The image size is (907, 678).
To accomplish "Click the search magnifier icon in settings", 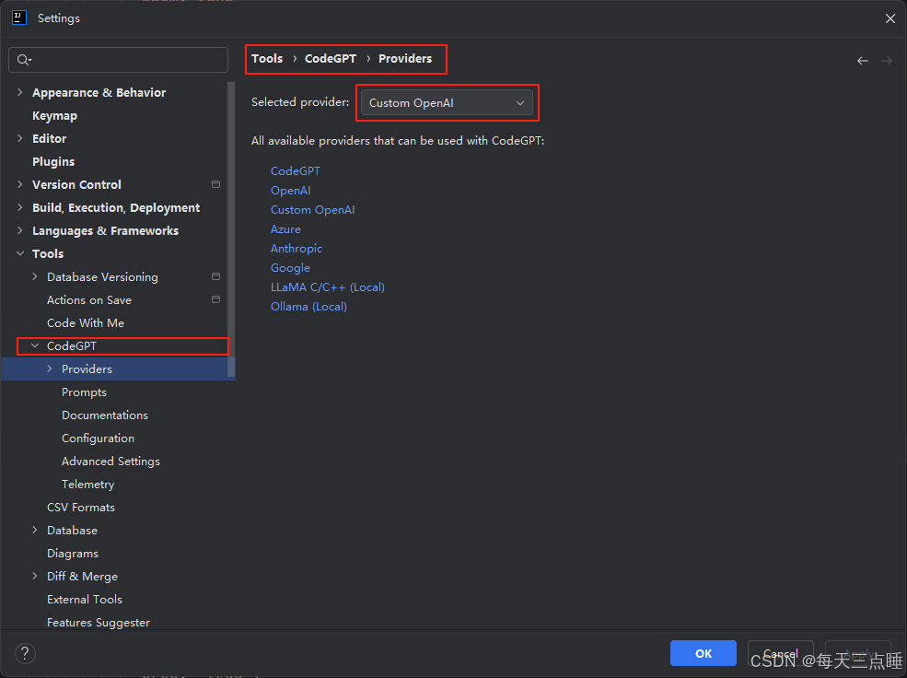I will tap(24, 60).
